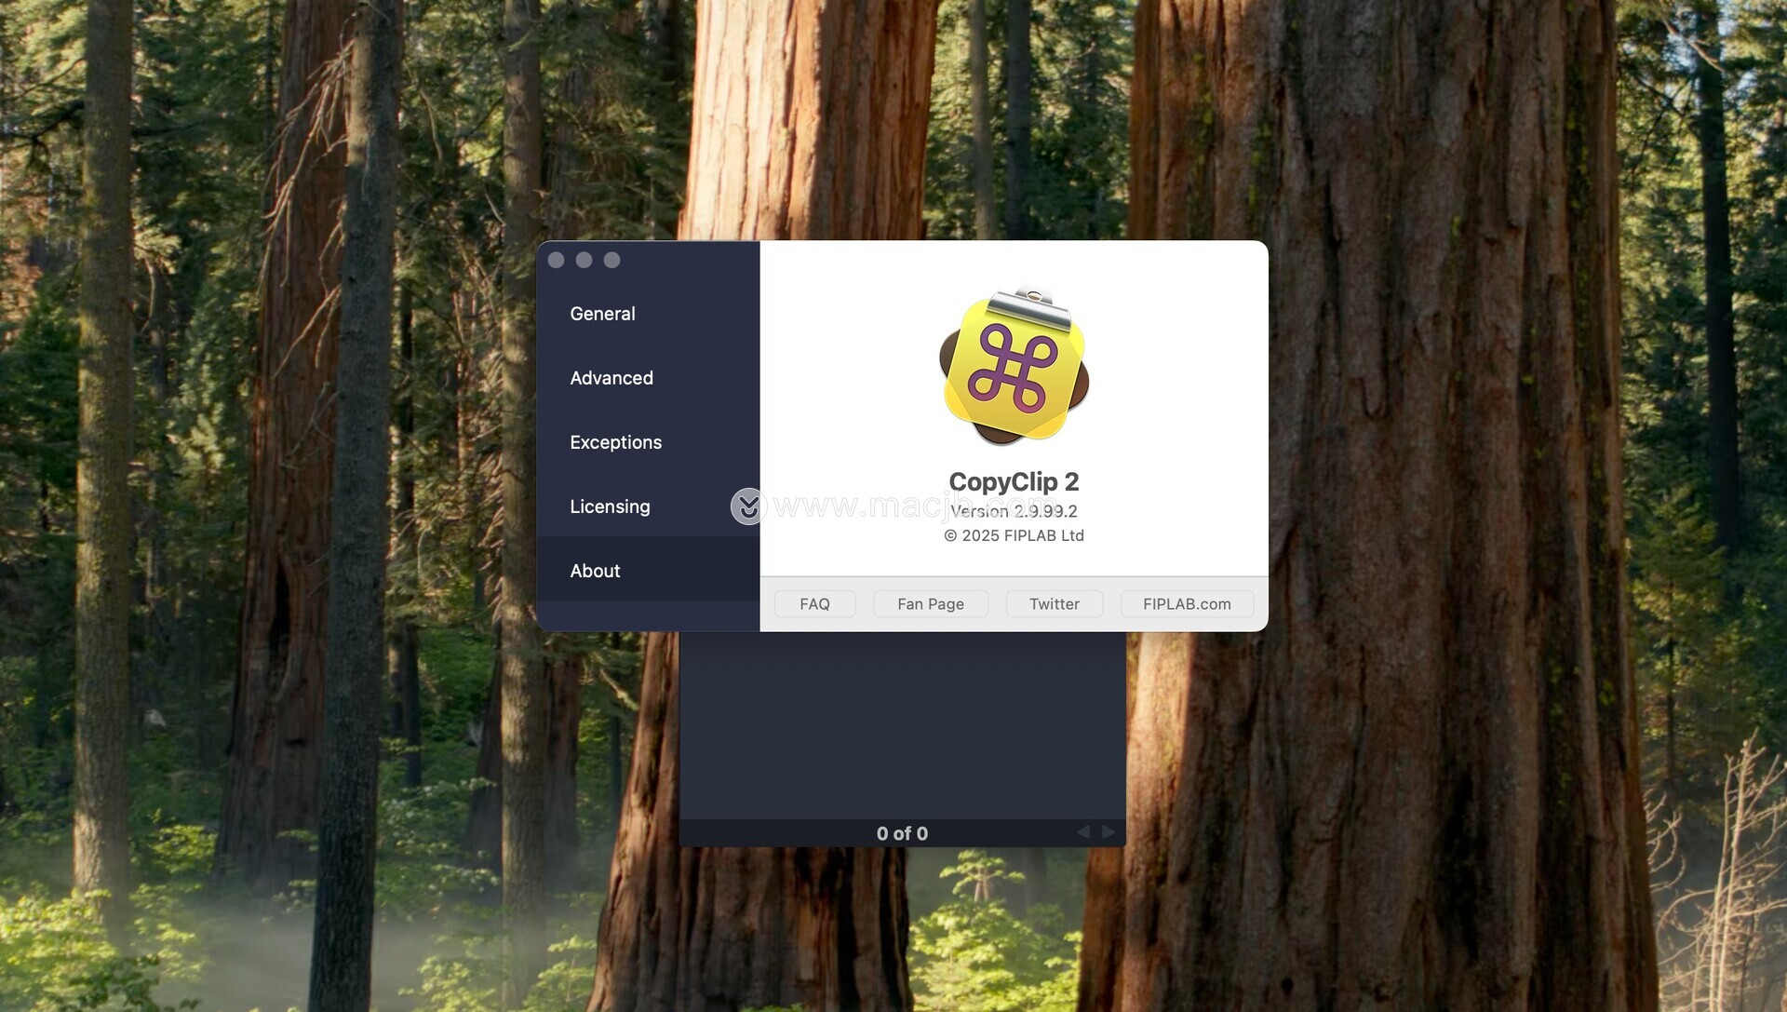
Task: Select the Exceptions tab
Action: (x=648, y=442)
